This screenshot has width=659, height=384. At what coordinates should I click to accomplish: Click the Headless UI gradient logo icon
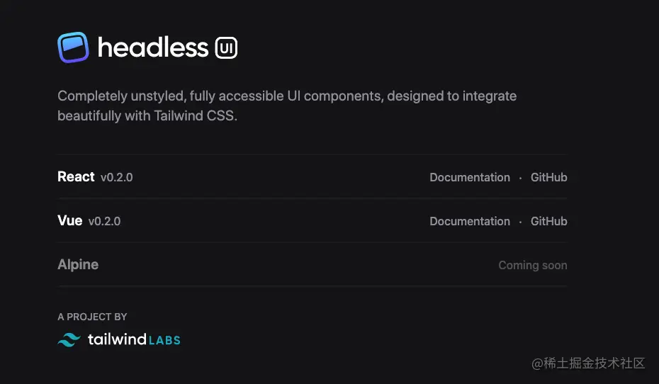point(73,47)
